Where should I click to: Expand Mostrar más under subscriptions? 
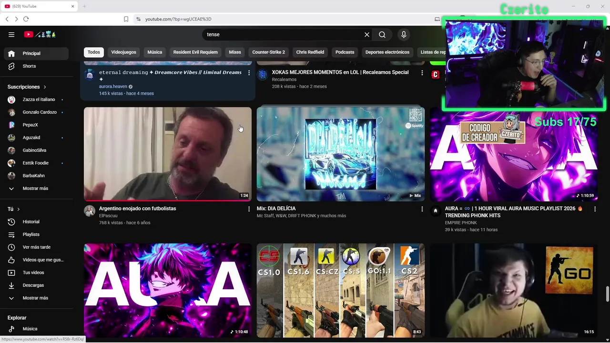[x=36, y=188]
